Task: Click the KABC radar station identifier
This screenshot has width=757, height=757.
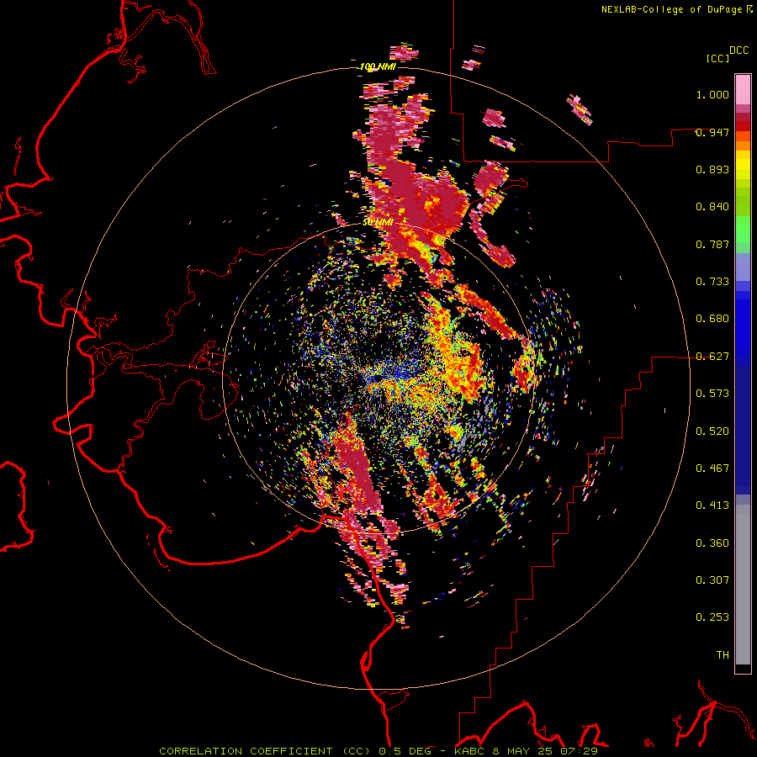Action: point(470,751)
